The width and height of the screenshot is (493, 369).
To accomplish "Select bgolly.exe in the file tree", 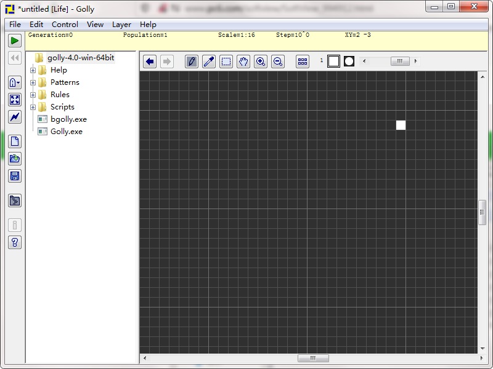I will pos(68,119).
